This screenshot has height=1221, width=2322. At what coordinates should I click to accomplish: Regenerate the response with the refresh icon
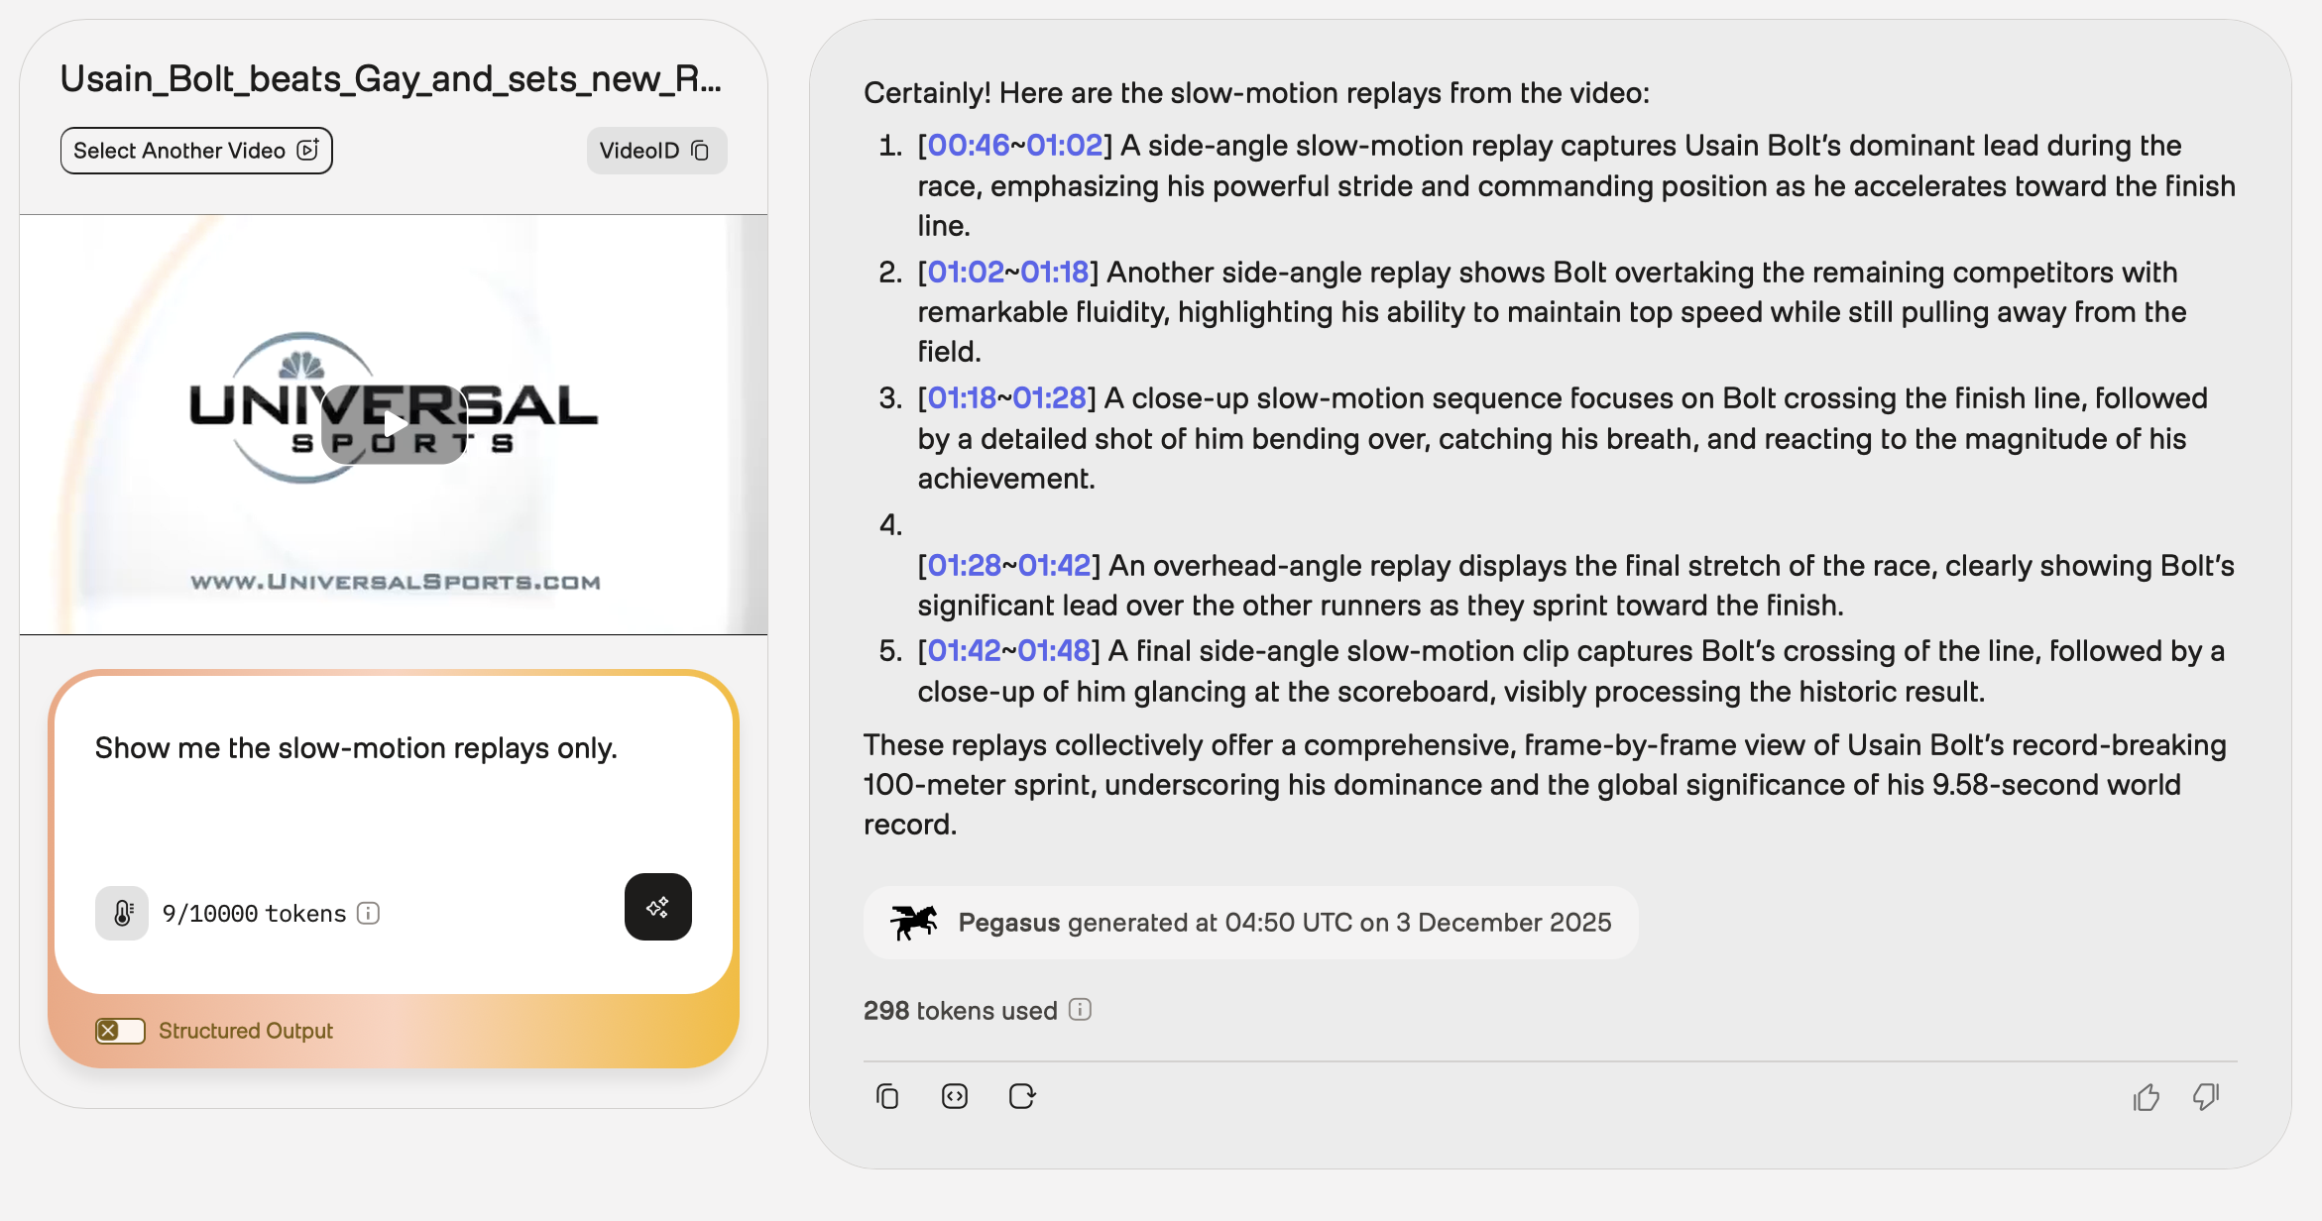click(1022, 1096)
